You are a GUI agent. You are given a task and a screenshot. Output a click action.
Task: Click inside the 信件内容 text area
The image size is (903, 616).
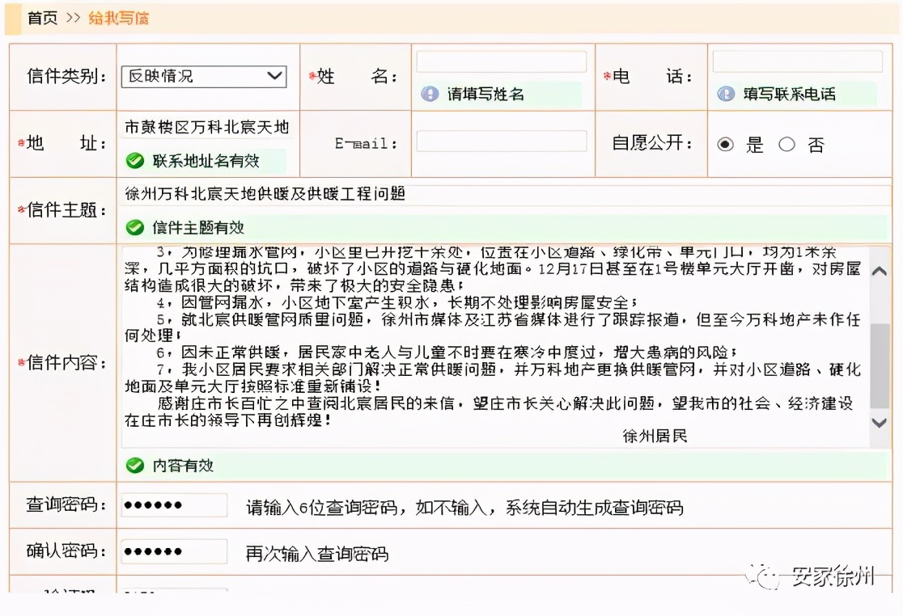[x=495, y=347]
